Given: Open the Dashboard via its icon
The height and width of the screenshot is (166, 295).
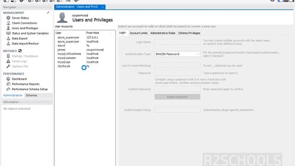Looking at the screenshot, I should [8, 79].
